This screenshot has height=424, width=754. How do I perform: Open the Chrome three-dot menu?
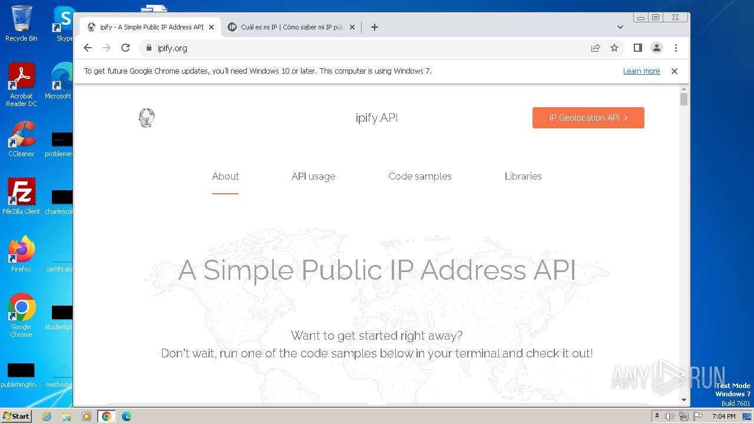pos(676,48)
